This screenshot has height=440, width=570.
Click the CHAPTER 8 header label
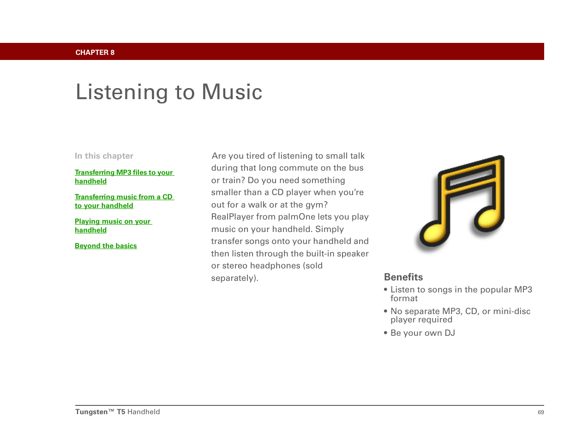pos(95,52)
